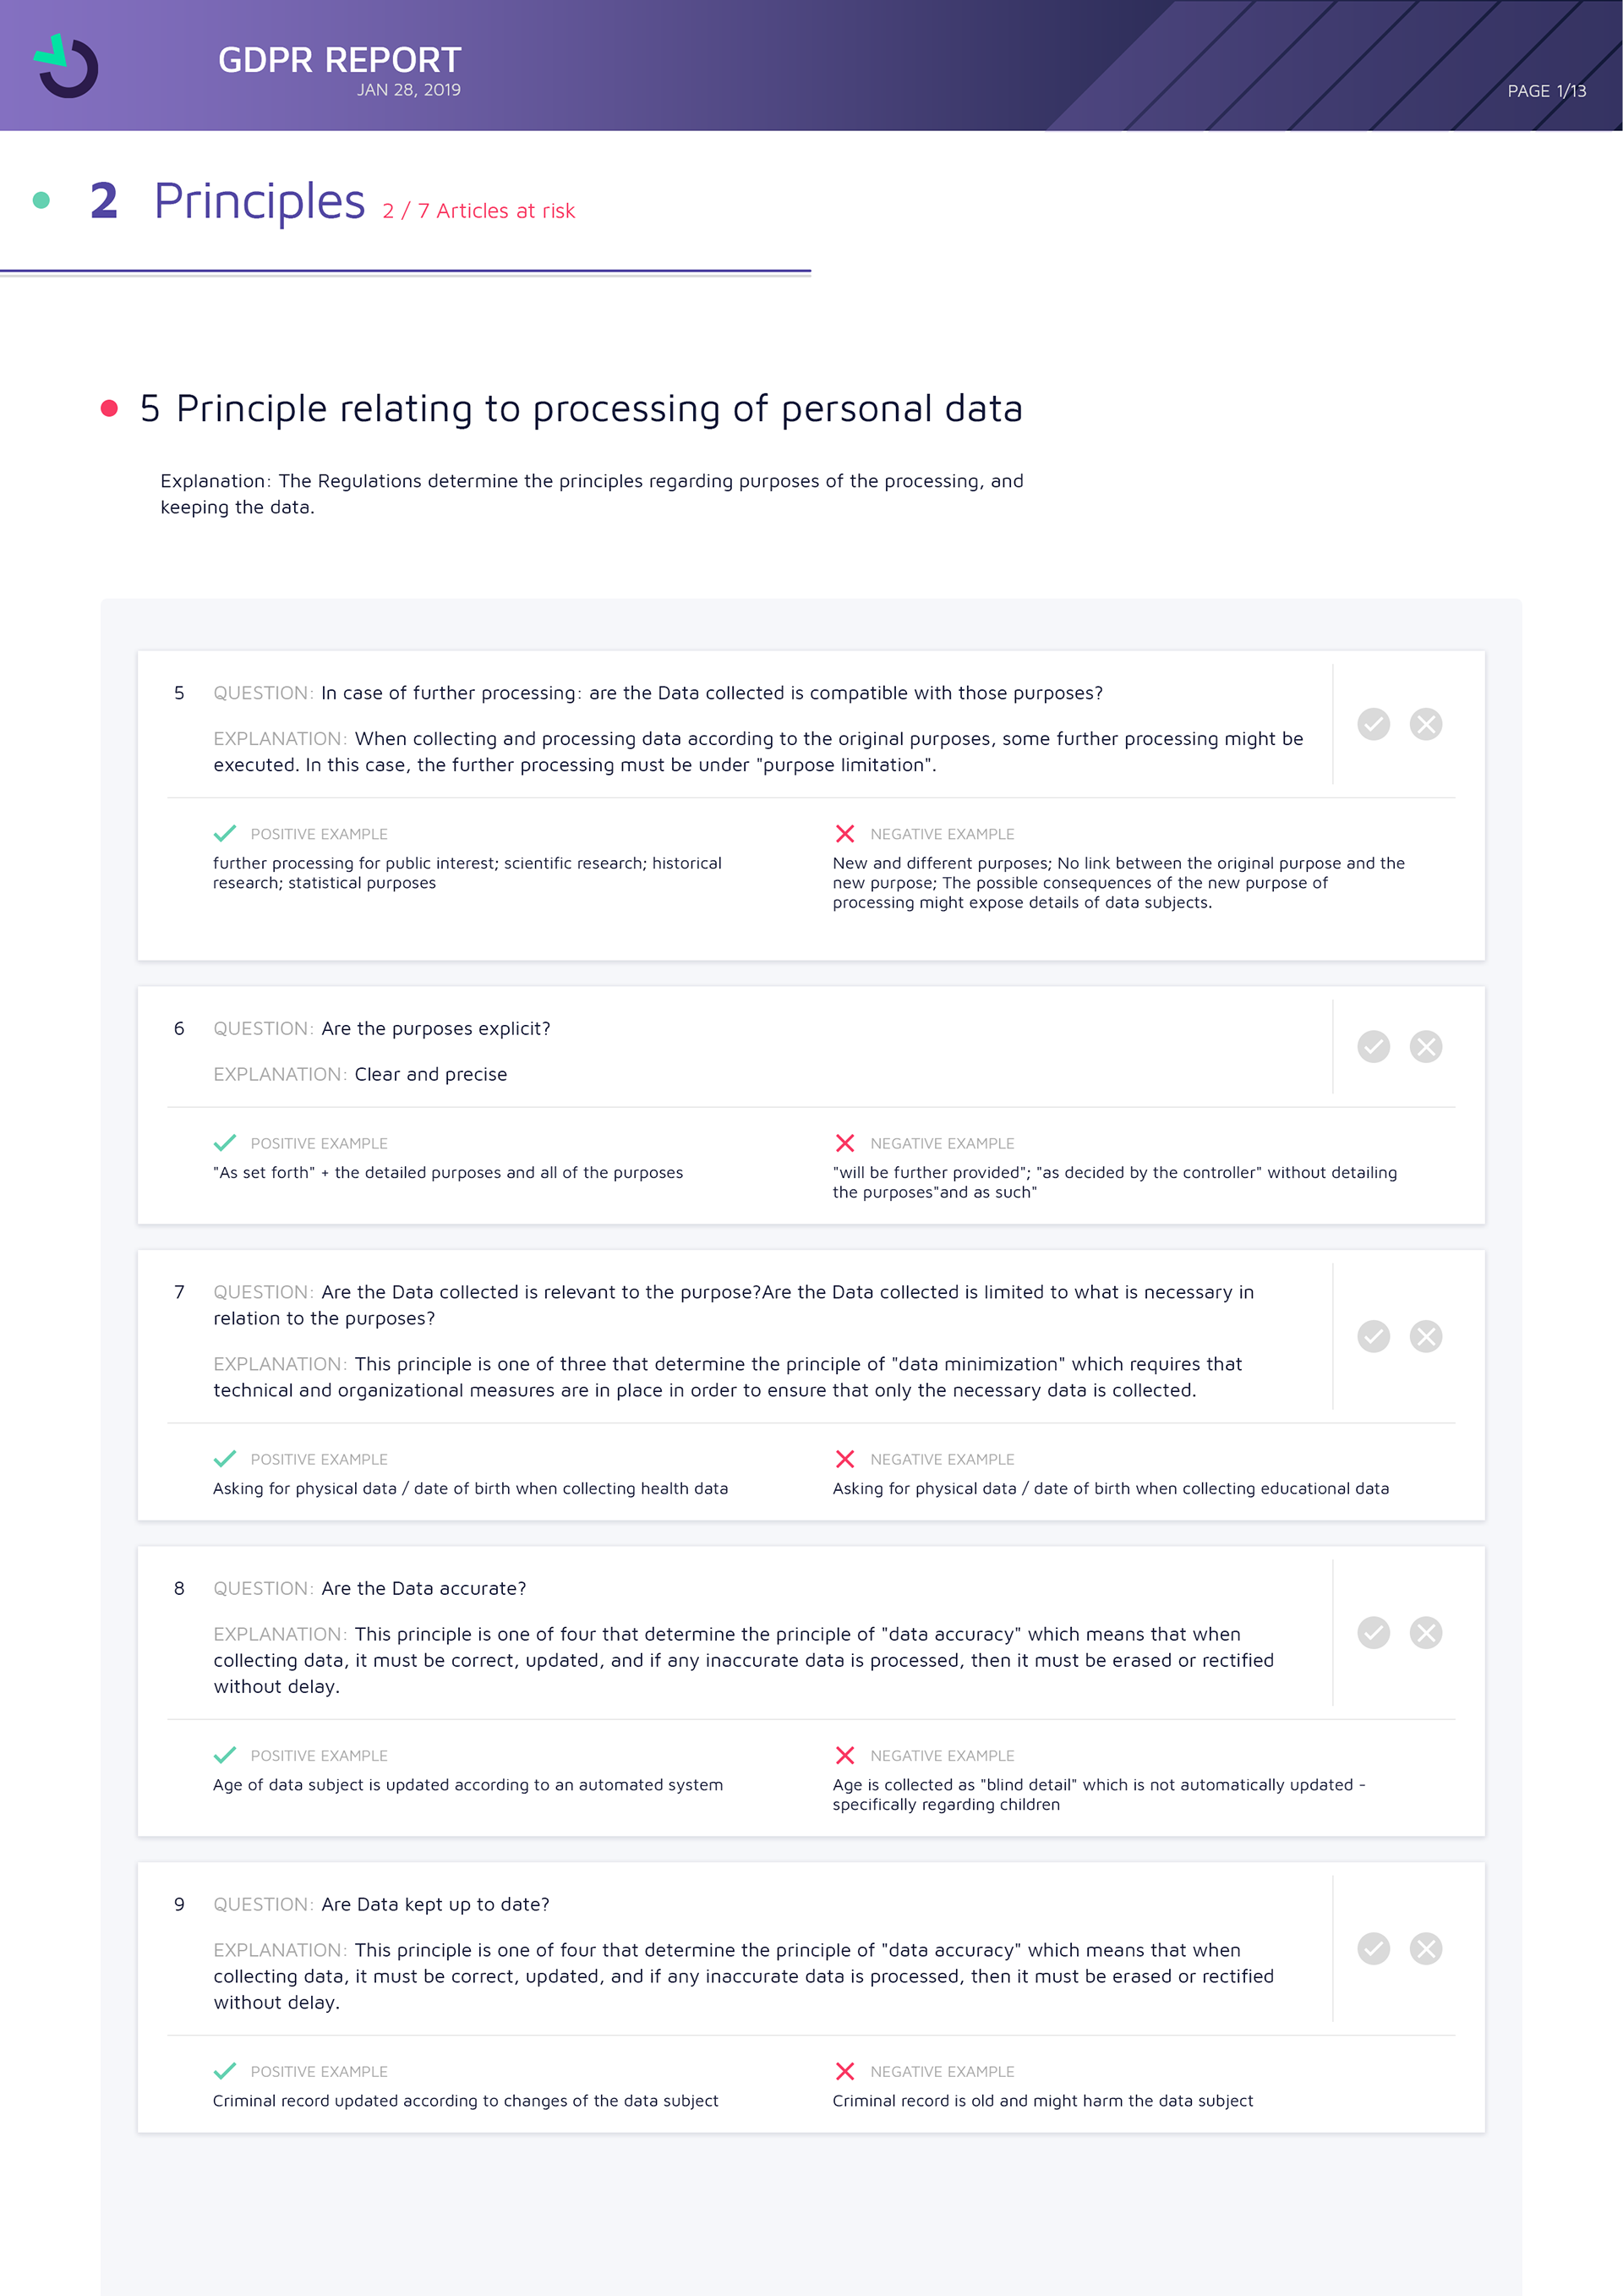Mark 'Are the Data accurate?' as yes
This screenshot has width=1623, height=2296.
pyautogui.click(x=1373, y=1633)
